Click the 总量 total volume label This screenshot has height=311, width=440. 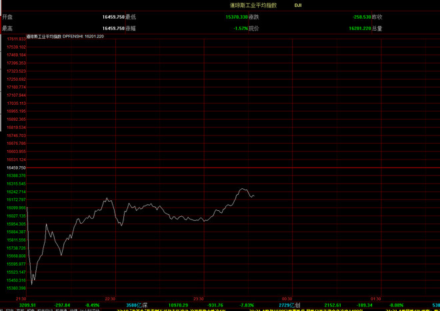(377, 29)
